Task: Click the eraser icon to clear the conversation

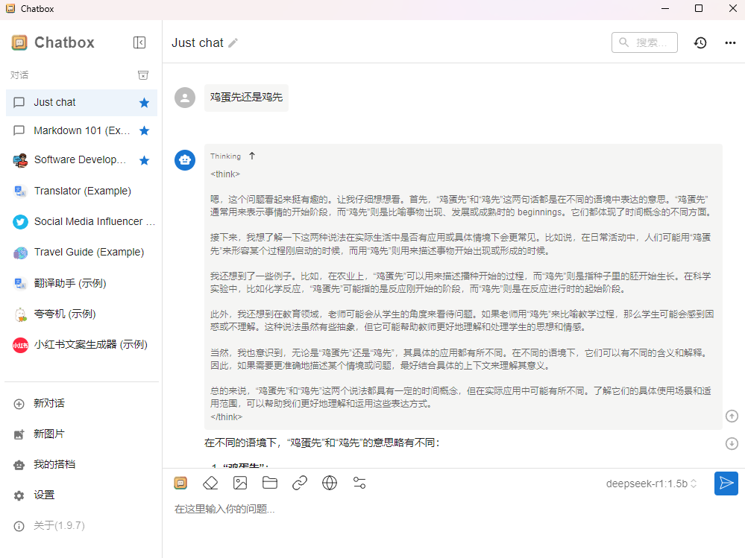Action: point(210,483)
